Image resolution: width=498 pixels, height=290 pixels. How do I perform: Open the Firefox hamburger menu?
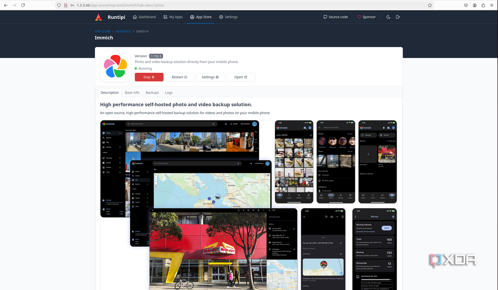click(492, 5)
